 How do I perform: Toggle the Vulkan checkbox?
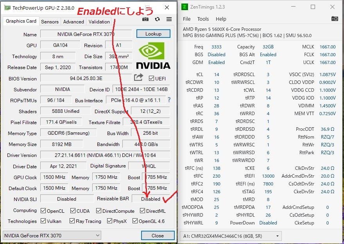[43, 221]
